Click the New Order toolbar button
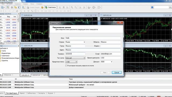Image resolution: width=172 pixels, height=97 pixels. click(33, 7)
